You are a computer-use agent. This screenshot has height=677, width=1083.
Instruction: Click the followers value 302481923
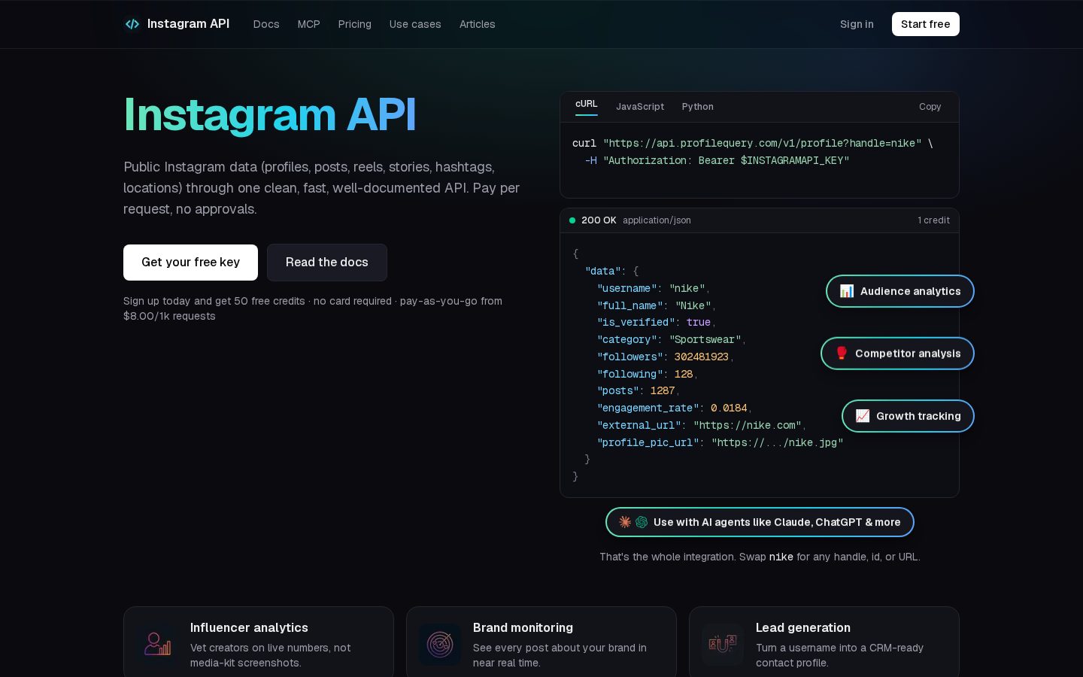click(701, 357)
